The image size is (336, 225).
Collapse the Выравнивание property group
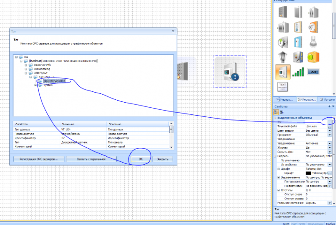tap(278, 177)
